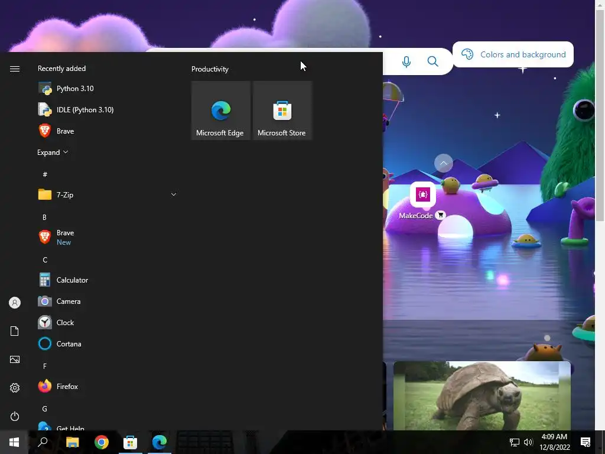Click the voice search microphone icon
This screenshot has width=605, height=454.
tap(406, 61)
